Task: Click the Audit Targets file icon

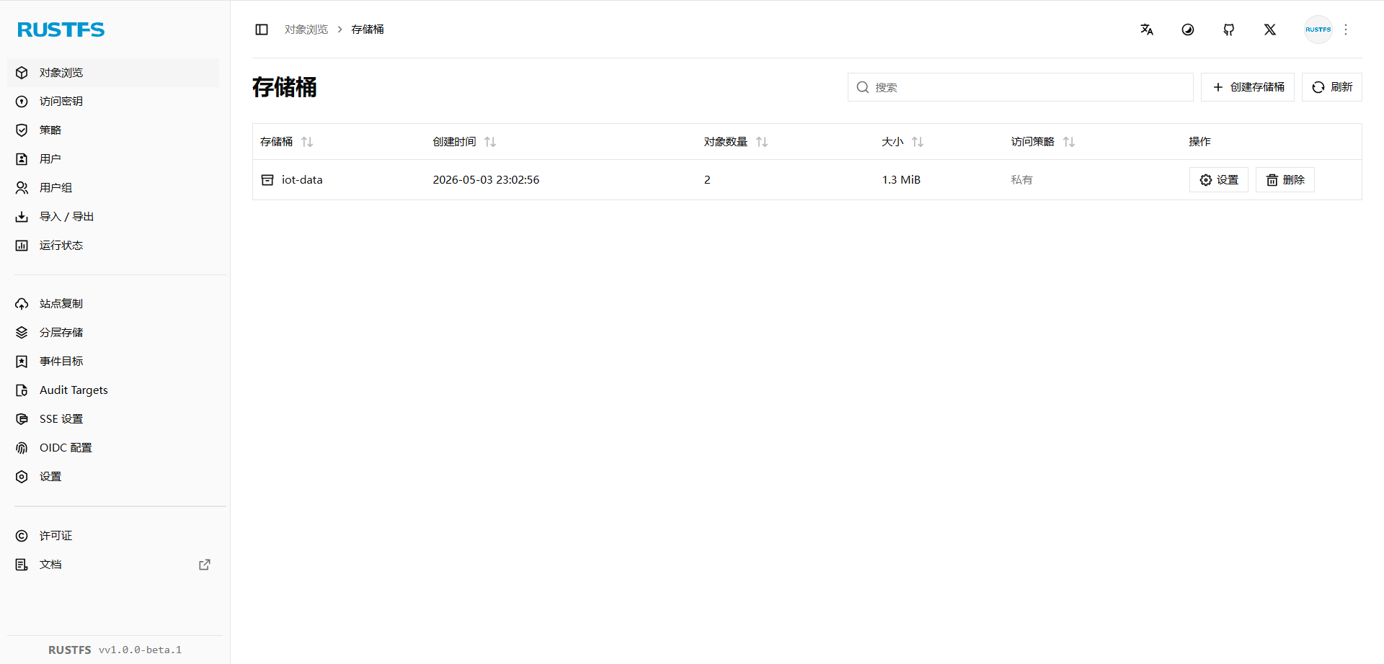Action: 22,390
